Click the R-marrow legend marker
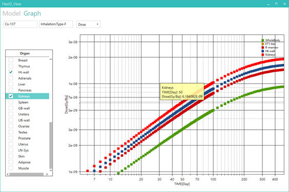The image size is (289, 192). pyautogui.click(x=263, y=47)
